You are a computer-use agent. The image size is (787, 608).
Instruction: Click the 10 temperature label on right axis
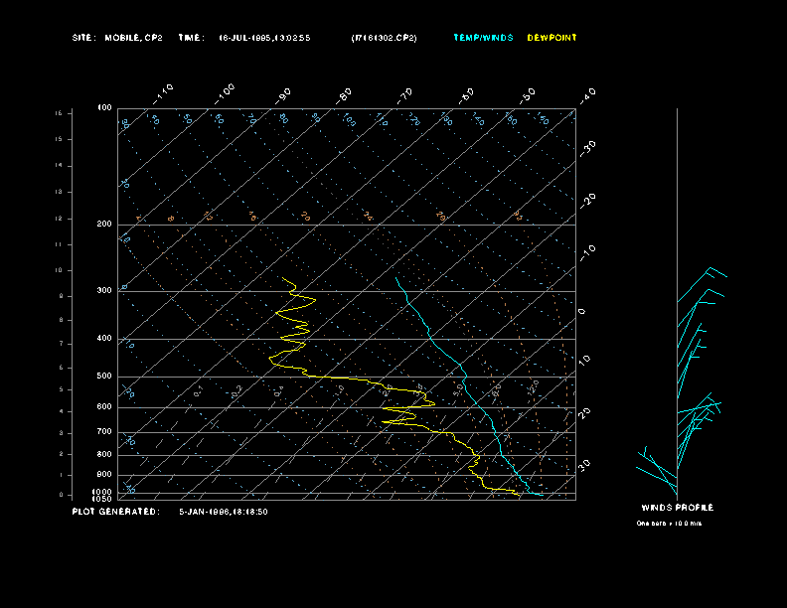click(584, 361)
